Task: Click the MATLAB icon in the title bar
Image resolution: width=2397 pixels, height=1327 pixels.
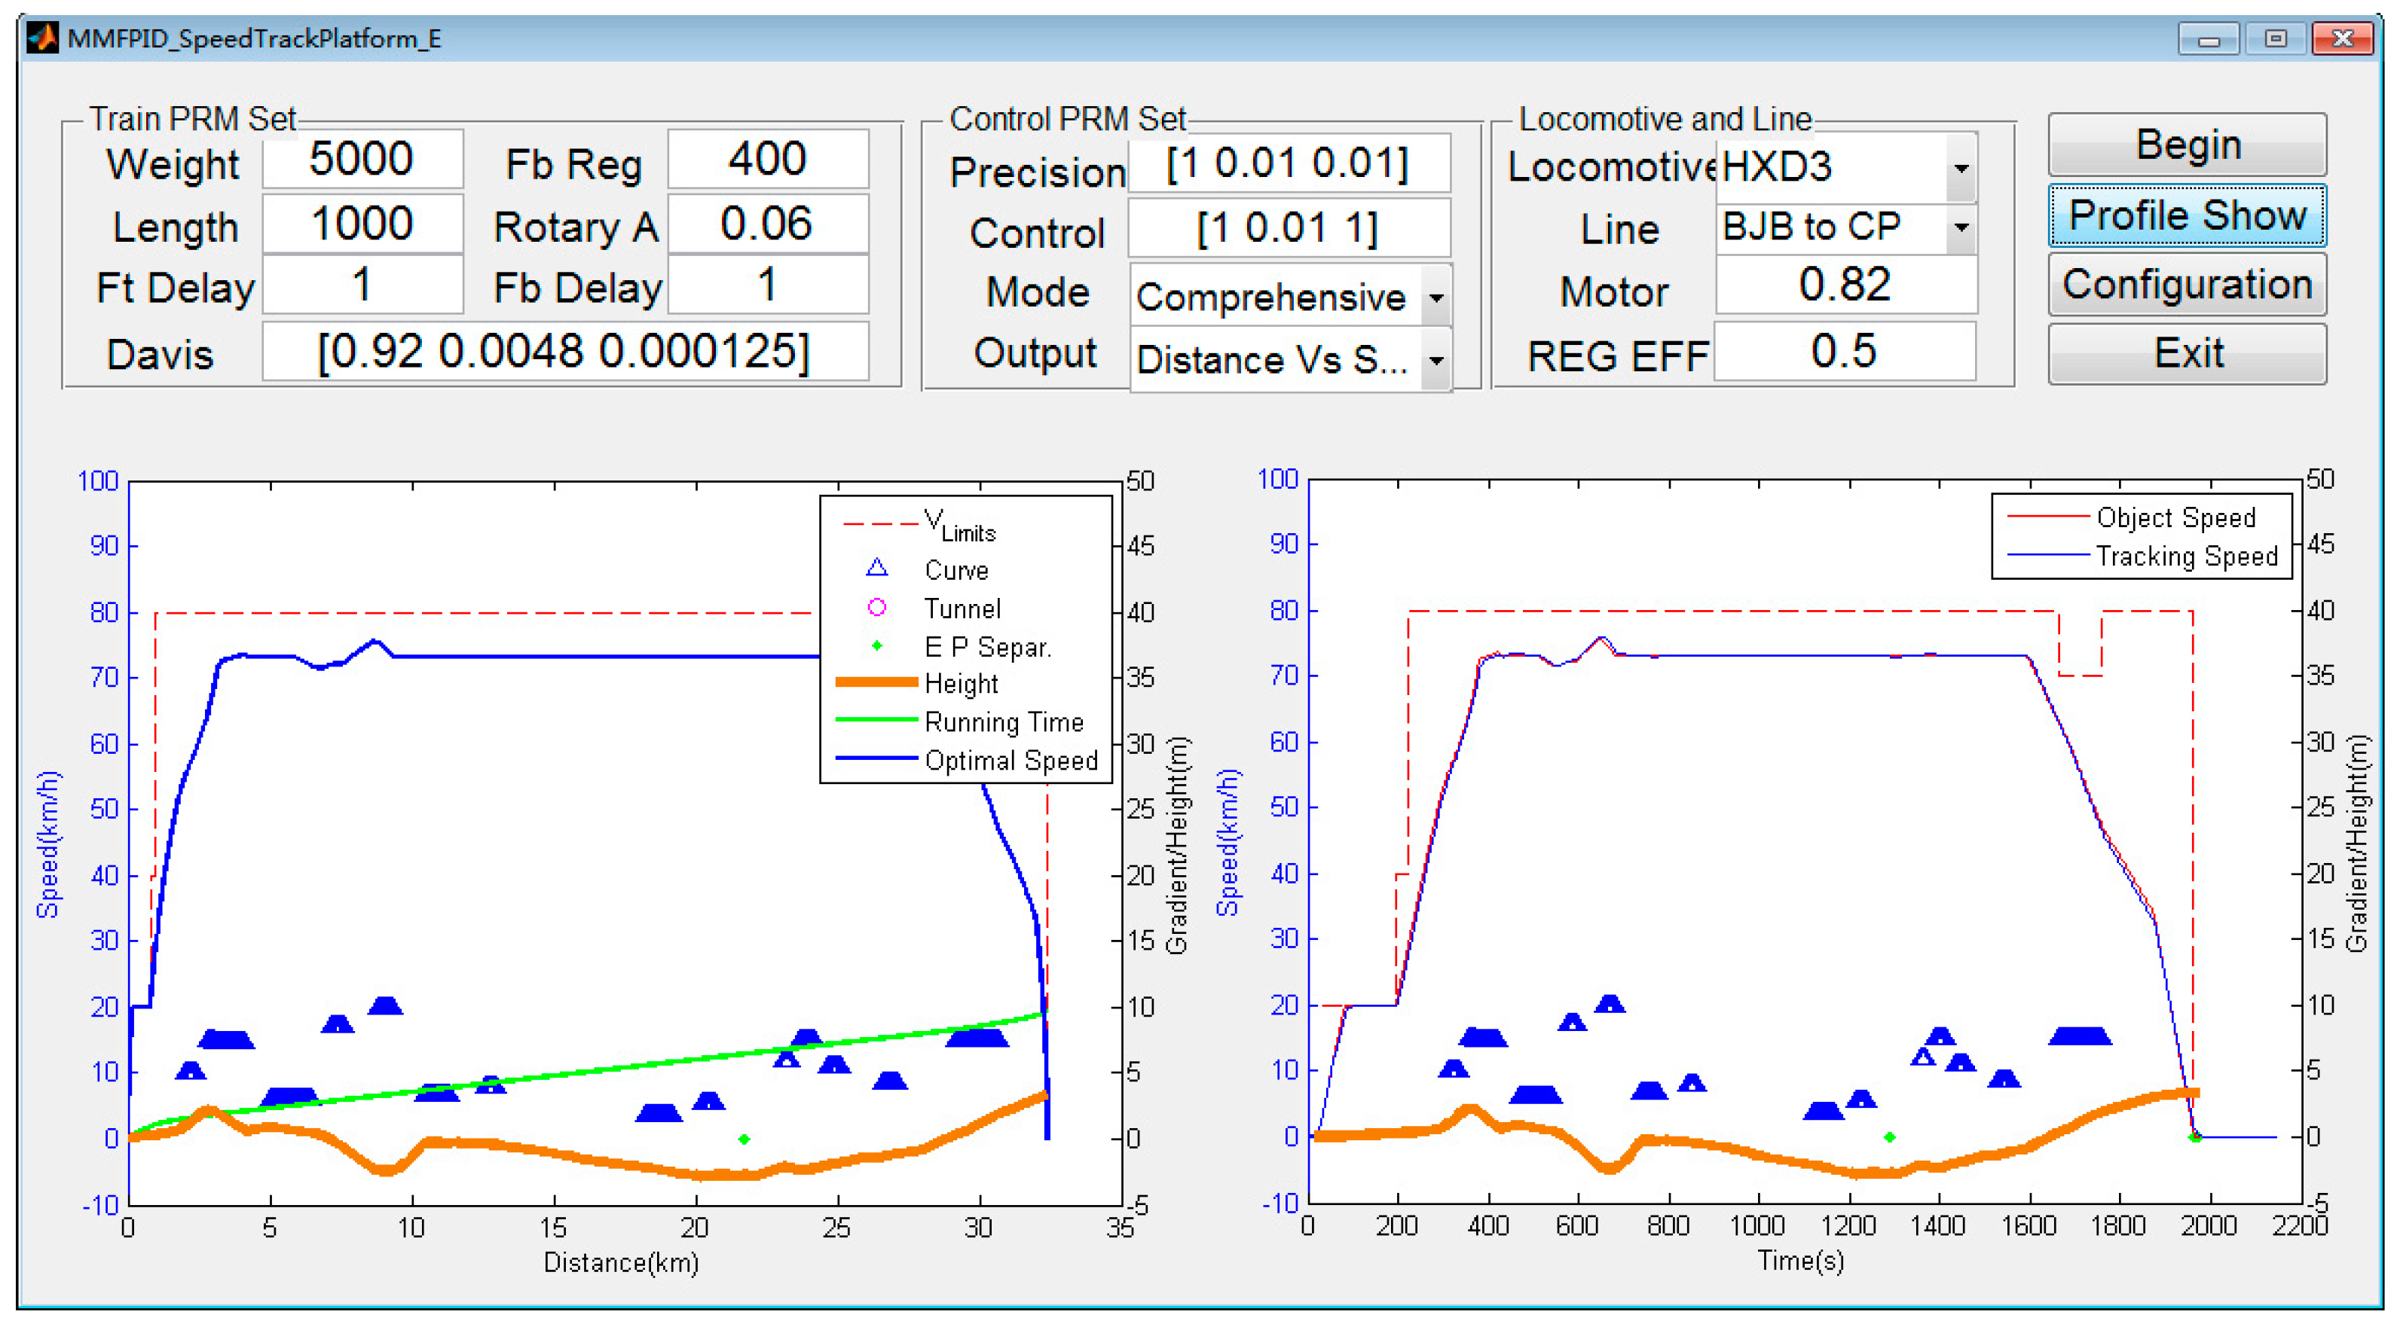Action: coord(42,38)
